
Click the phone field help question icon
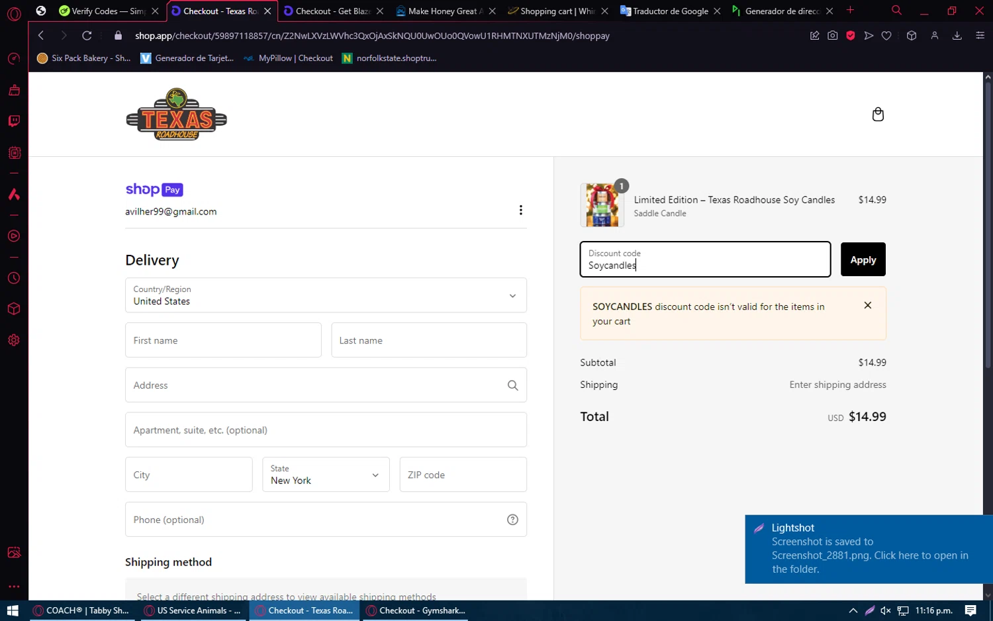point(512,520)
